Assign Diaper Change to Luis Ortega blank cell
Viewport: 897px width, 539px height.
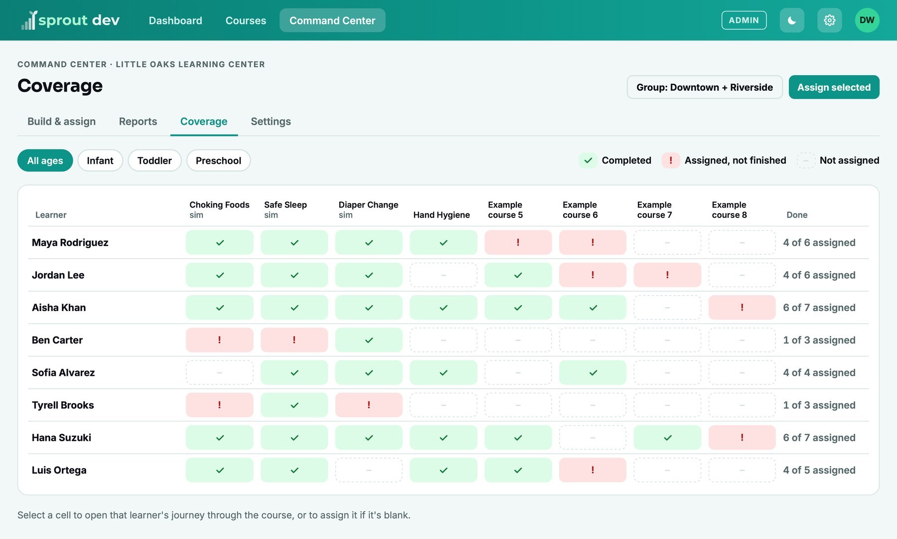tap(369, 470)
